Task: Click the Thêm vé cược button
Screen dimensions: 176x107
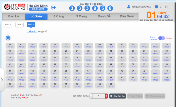Action: pyautogui.click(x=155, y=96)
